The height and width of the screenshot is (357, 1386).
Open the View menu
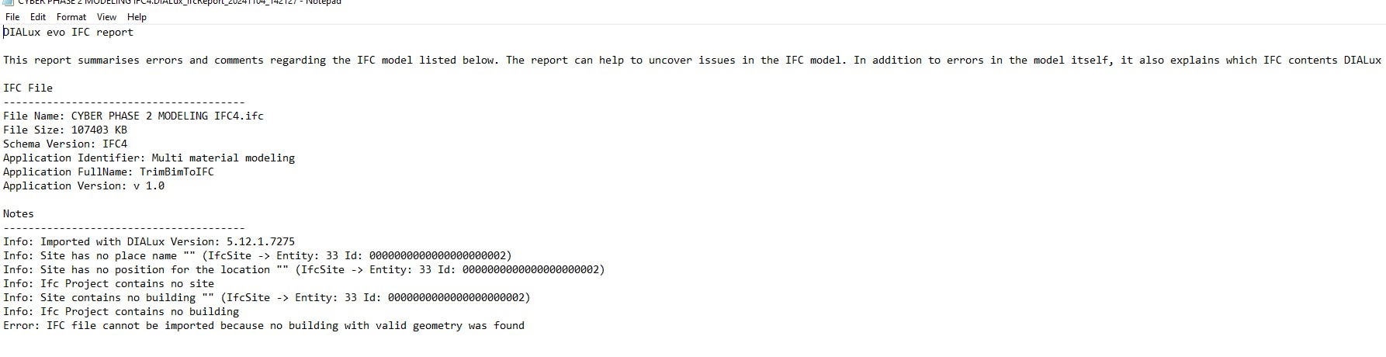coord(106,17)
